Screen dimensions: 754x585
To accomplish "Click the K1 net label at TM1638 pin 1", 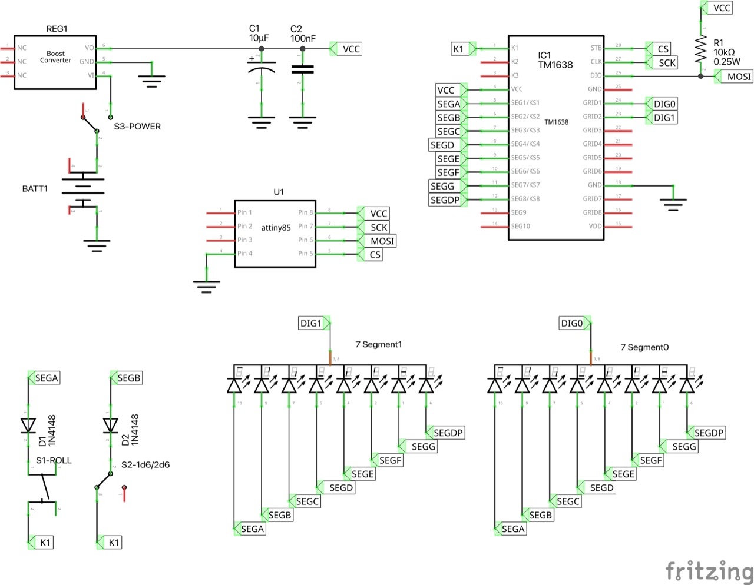I will [464, 49].
